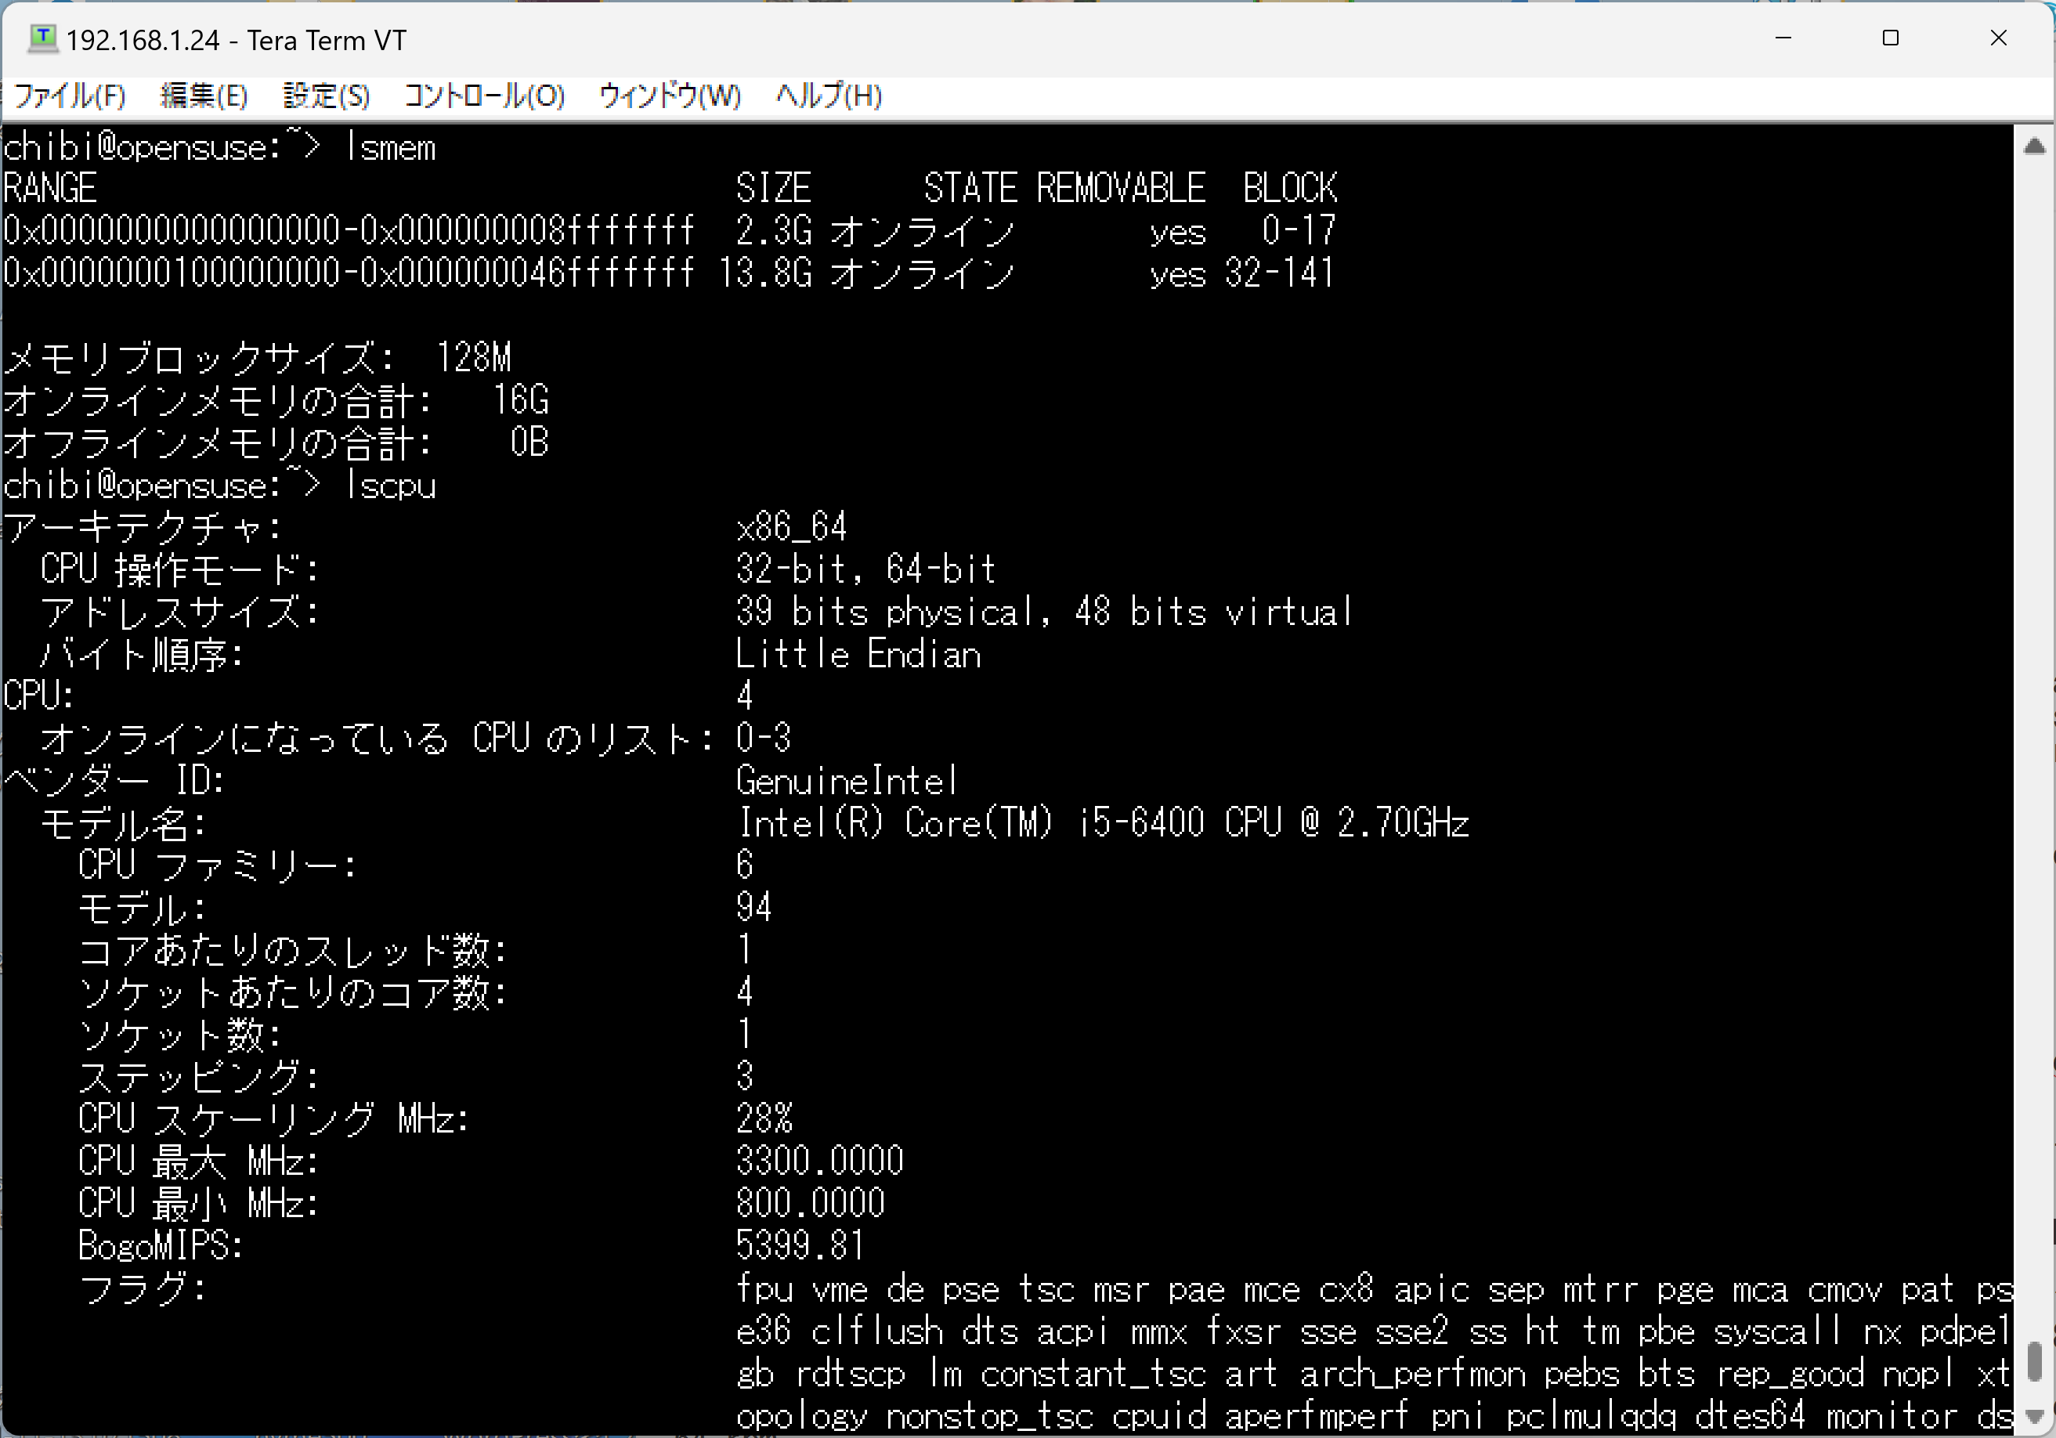Image resolution: width=2056 pixels, height=1438 pixels.
Task: Click the window title 192.168.1.24 - Tera Term VT
Action: pos(237,40)
